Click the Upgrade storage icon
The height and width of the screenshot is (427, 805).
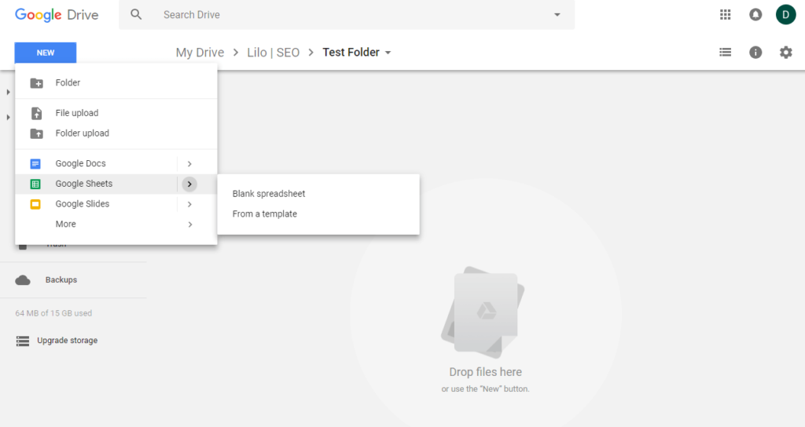(23, 341)
